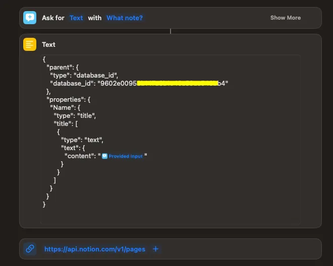Click the "database_id" value line
The image size is (333, 266).
[139, 83]
